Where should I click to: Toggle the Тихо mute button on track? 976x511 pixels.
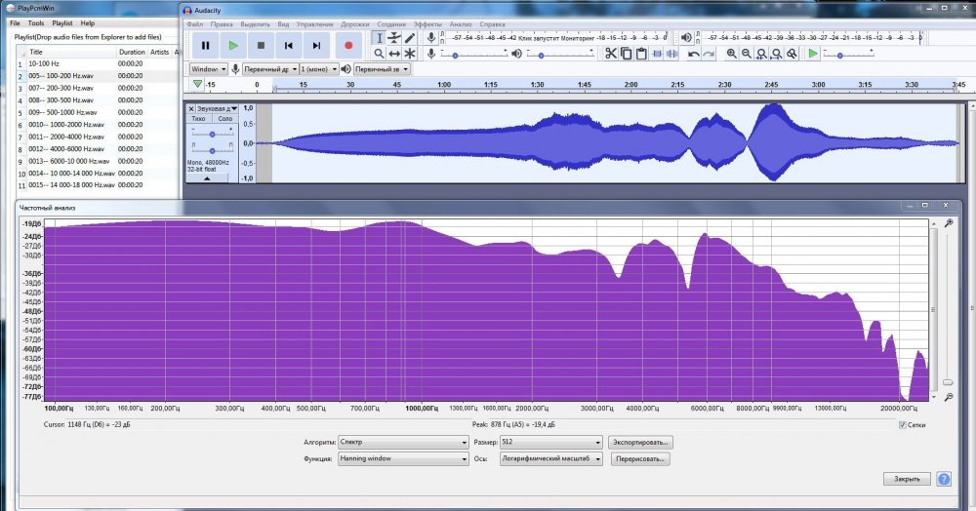tap(198, 118)
